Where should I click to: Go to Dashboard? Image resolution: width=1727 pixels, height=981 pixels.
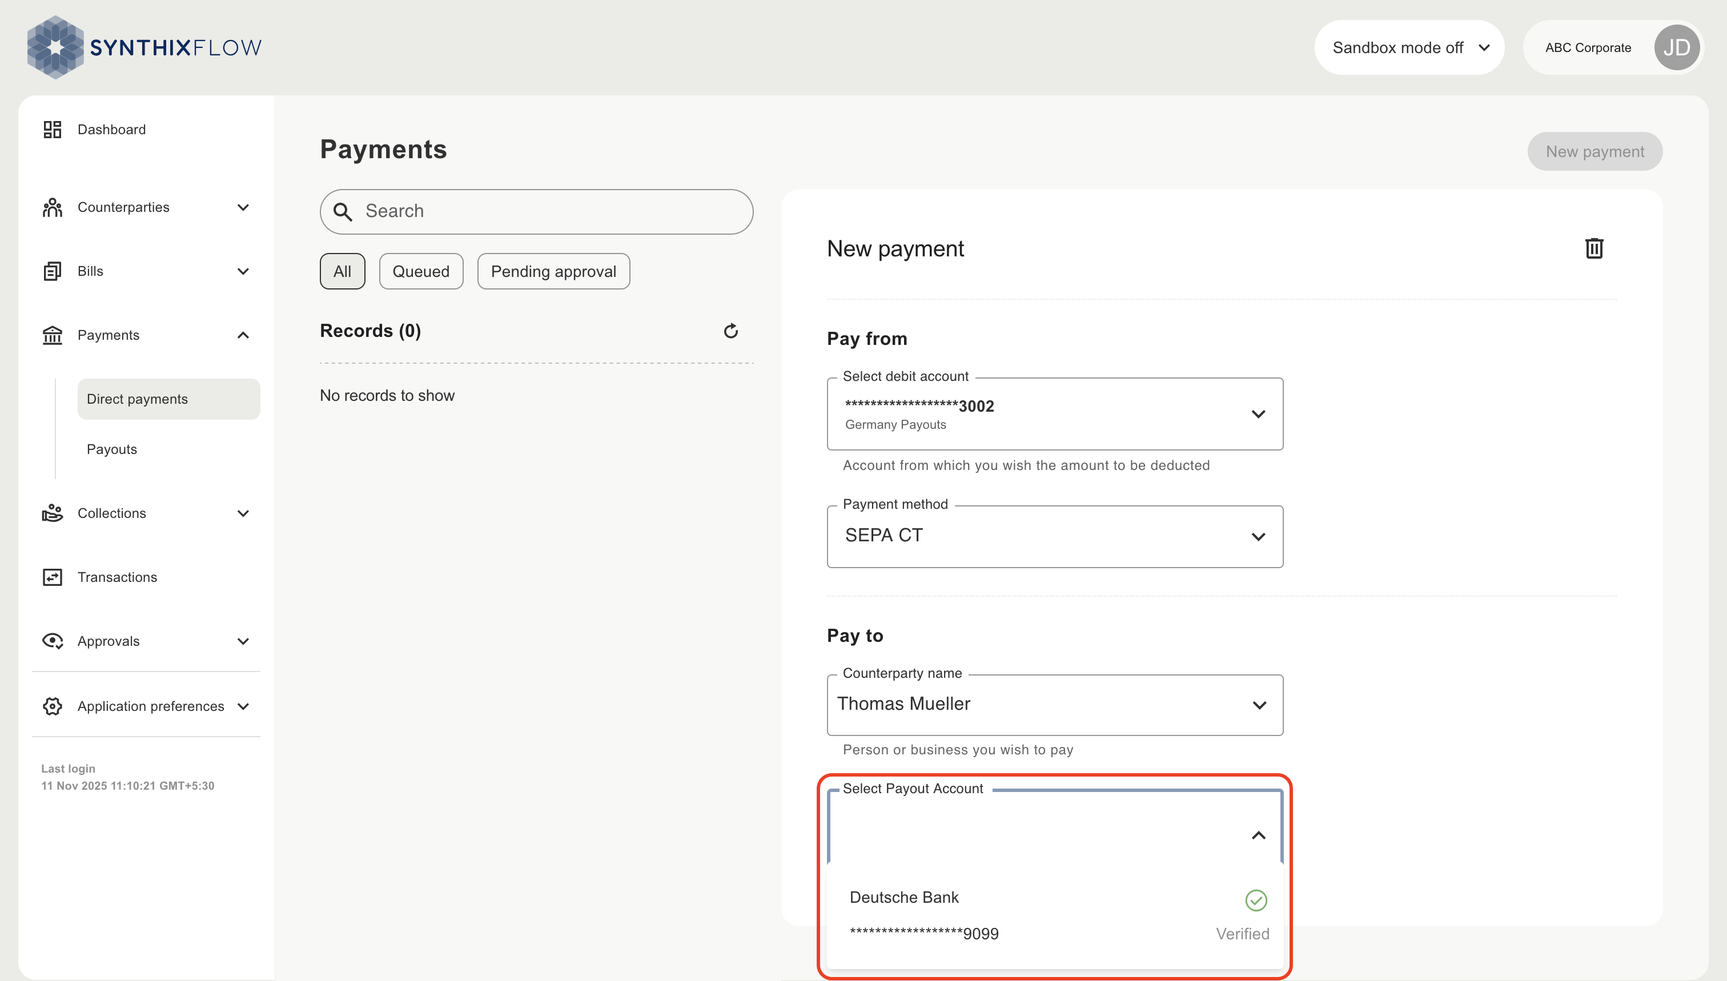click(111, 130)
